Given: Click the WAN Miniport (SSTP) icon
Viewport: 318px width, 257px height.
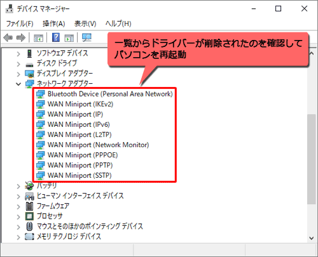Looking at the screenshot, I should tap(40, 175).
